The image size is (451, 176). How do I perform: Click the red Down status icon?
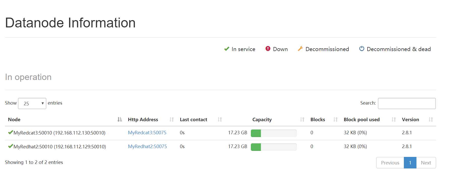268,49
